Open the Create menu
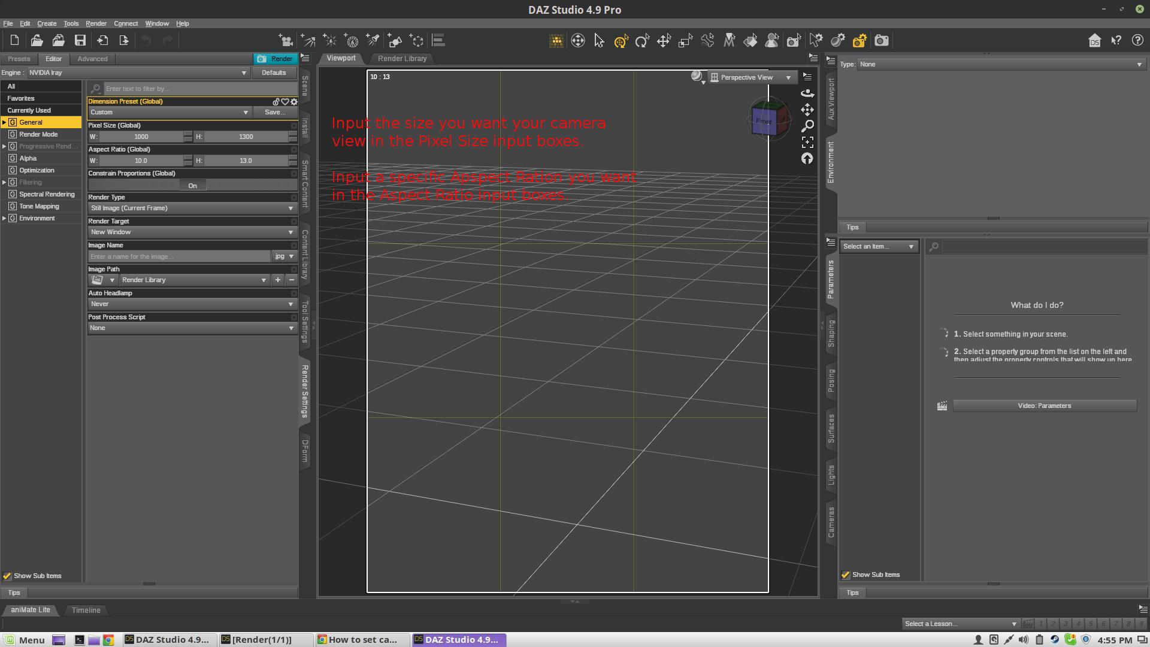1150x647 pixels. 47,23
